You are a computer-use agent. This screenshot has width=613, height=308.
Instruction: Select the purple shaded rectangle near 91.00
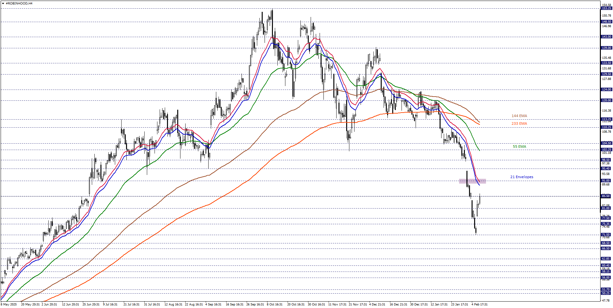click(472, 181)
